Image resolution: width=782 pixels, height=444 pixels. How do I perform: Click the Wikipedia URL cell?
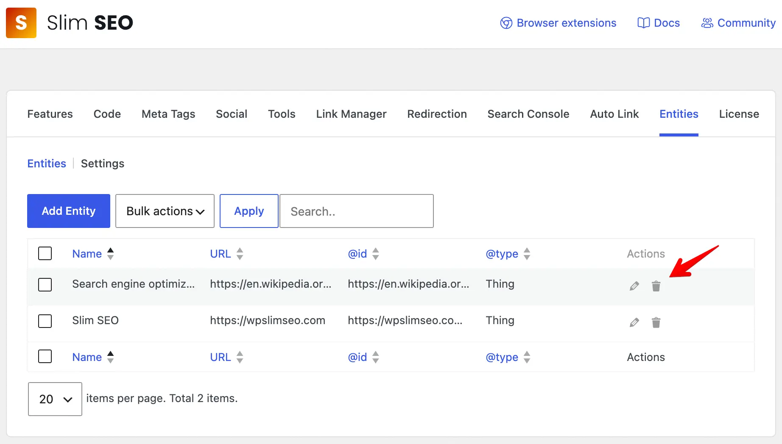(x=271, y=284)
